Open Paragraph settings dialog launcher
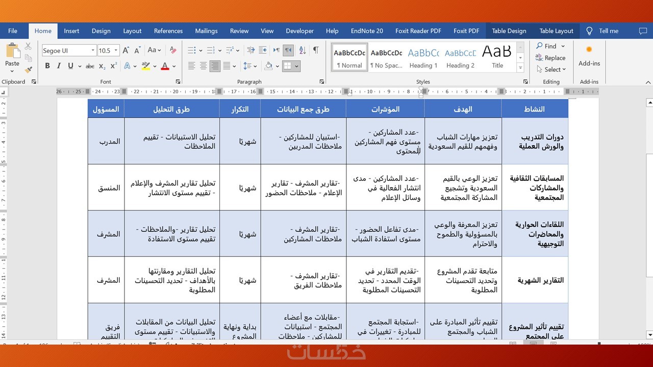Image resolution: width=653 pixels, height=367 pixels. [x=322, y=82]
